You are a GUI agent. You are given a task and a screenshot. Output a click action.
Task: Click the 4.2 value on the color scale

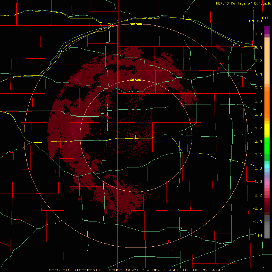pyautogui.click(x=258, y=128)
